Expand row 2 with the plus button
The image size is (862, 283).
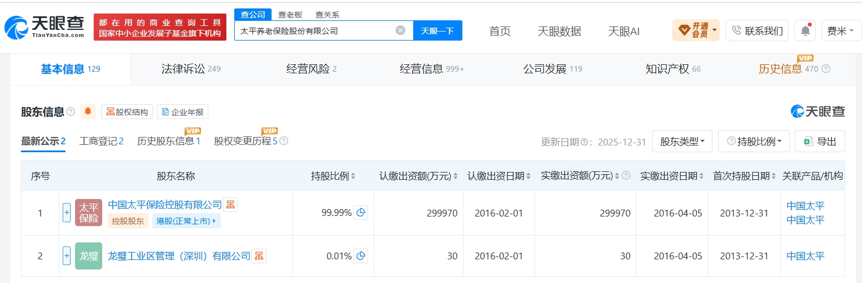(x=67, y=256)
